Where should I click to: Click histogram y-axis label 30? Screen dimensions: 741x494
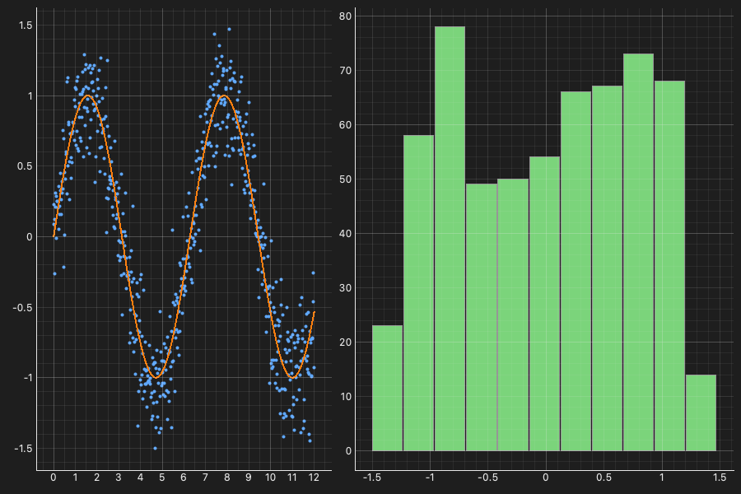click(346, 288)
